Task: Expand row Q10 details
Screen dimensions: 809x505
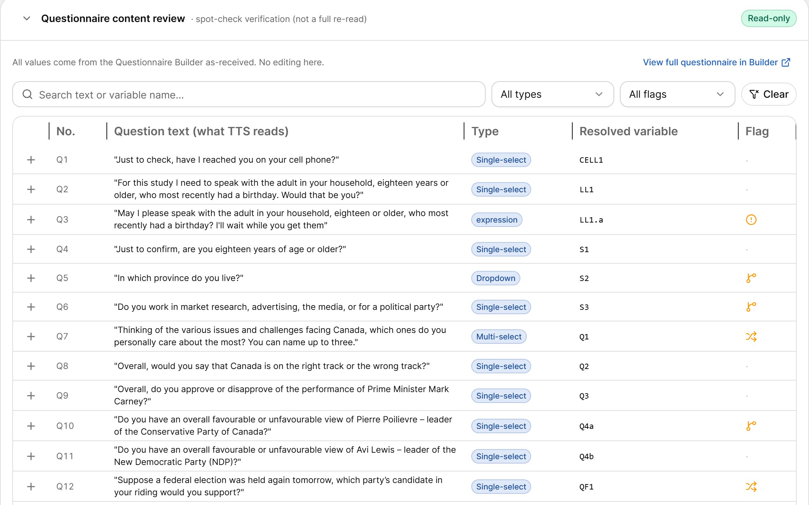Action: (31, 426)
